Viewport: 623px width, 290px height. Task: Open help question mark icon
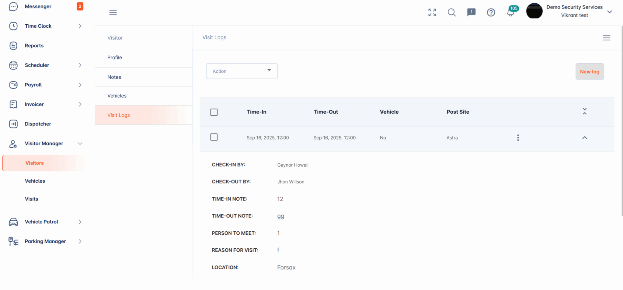[x=491, y=12]
